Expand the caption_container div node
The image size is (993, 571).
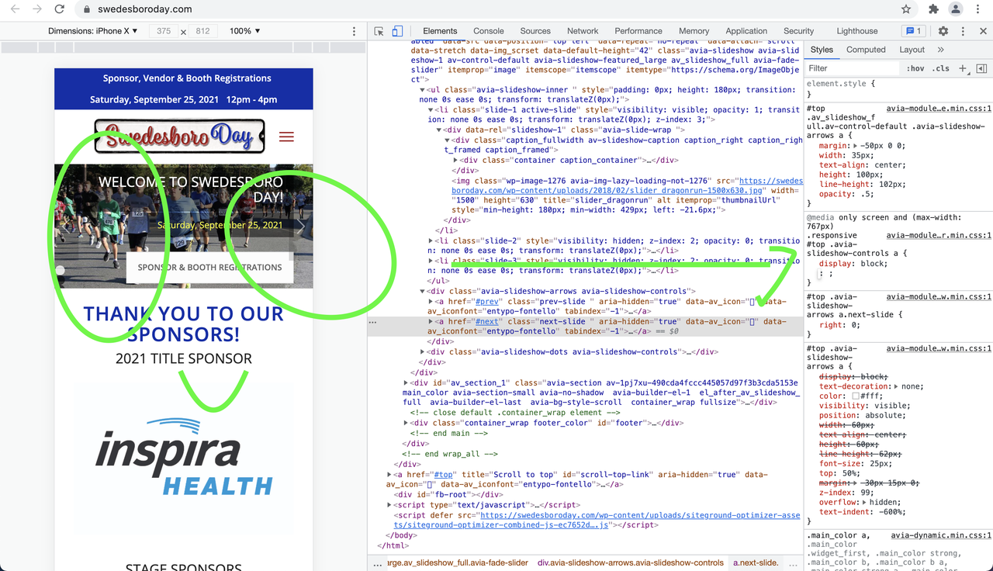[x=456, y=160]
